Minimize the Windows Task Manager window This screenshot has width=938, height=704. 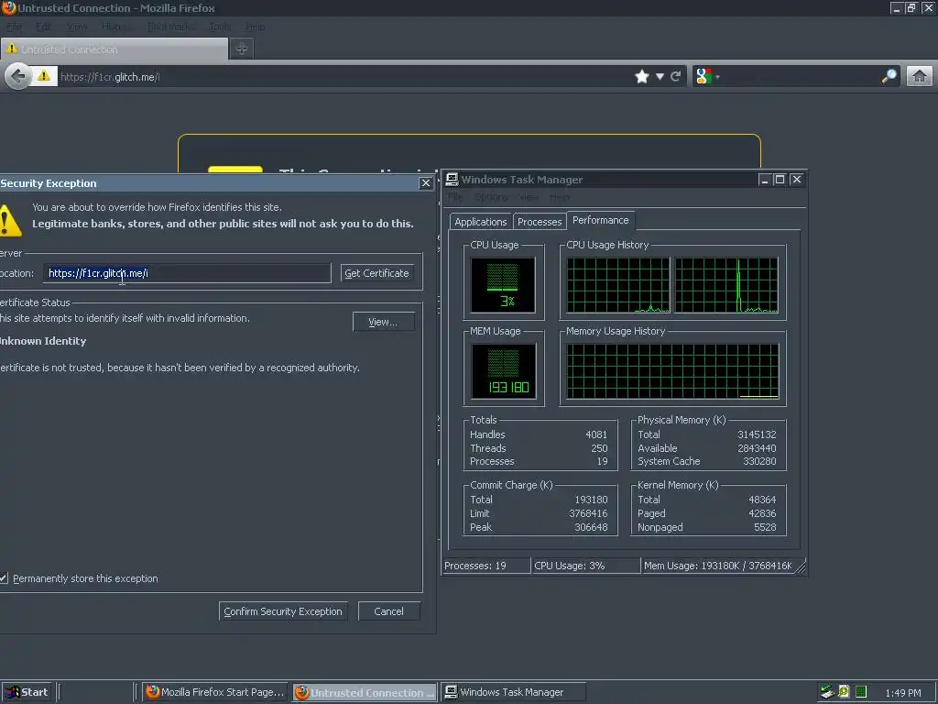765,179
